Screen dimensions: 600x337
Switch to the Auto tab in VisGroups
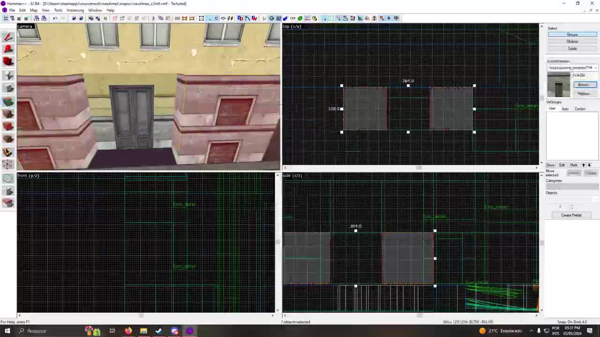tap(565, 109)
